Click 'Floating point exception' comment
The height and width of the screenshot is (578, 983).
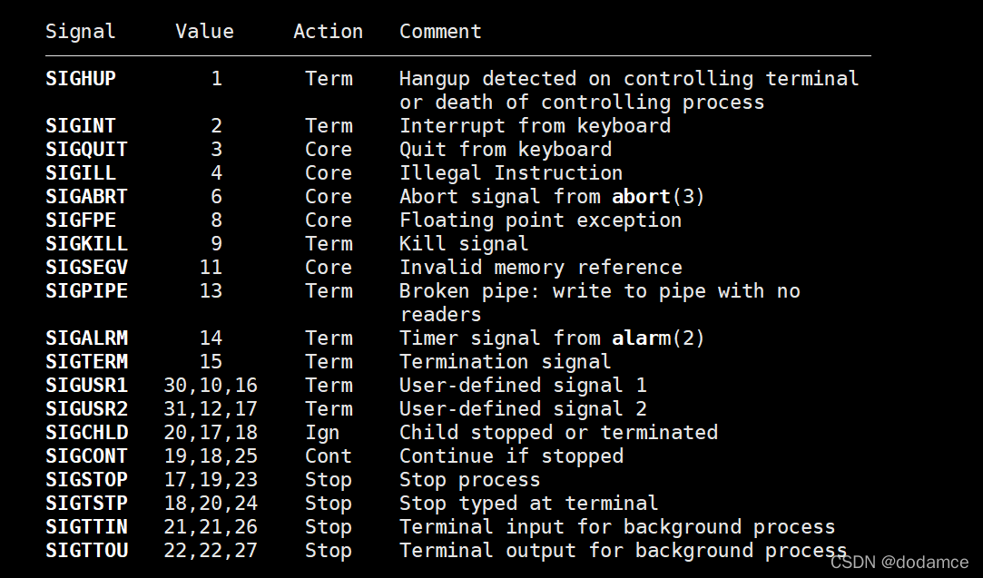point(540,220)
